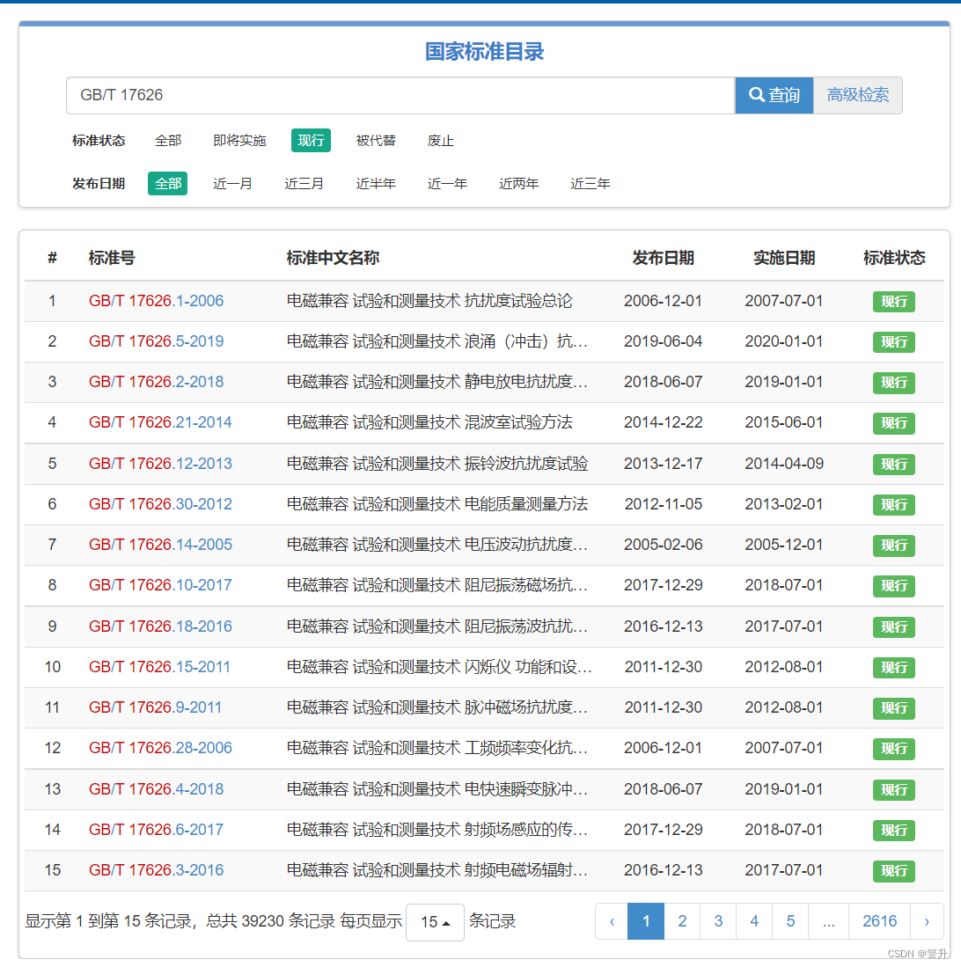
Task: Jump to page 2 in pagination
Action: tap(682, 921)
